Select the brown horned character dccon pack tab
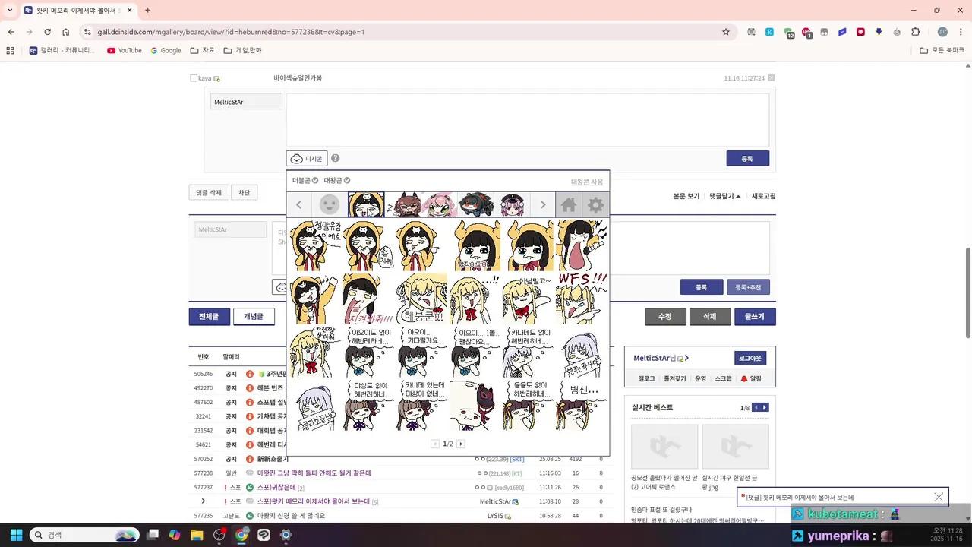Image resolution: width=972 pixels, height=547 pixels. coord(403,204)
